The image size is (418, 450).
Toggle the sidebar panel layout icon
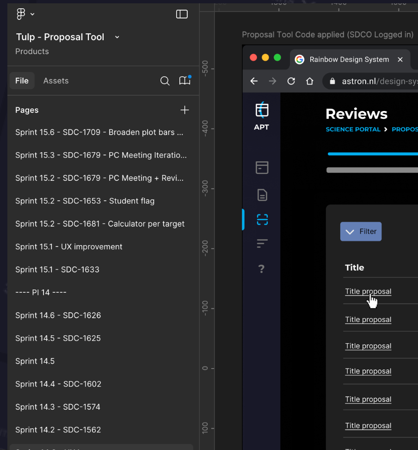tap(182, 14)
